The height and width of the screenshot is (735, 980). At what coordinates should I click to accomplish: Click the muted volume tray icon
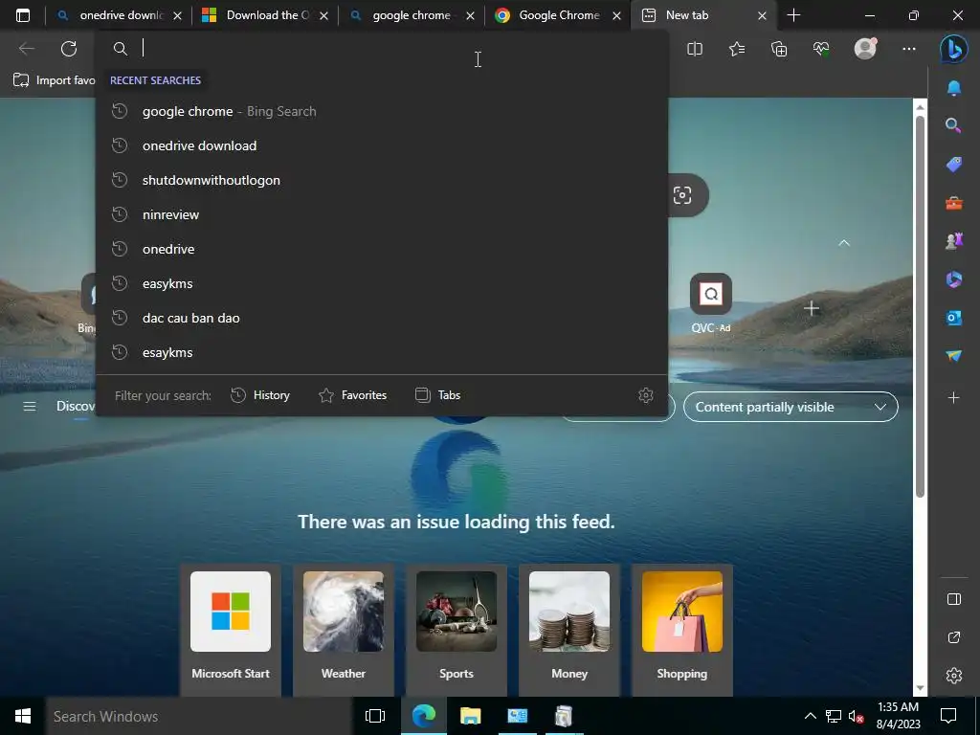(x=856, y=716)
